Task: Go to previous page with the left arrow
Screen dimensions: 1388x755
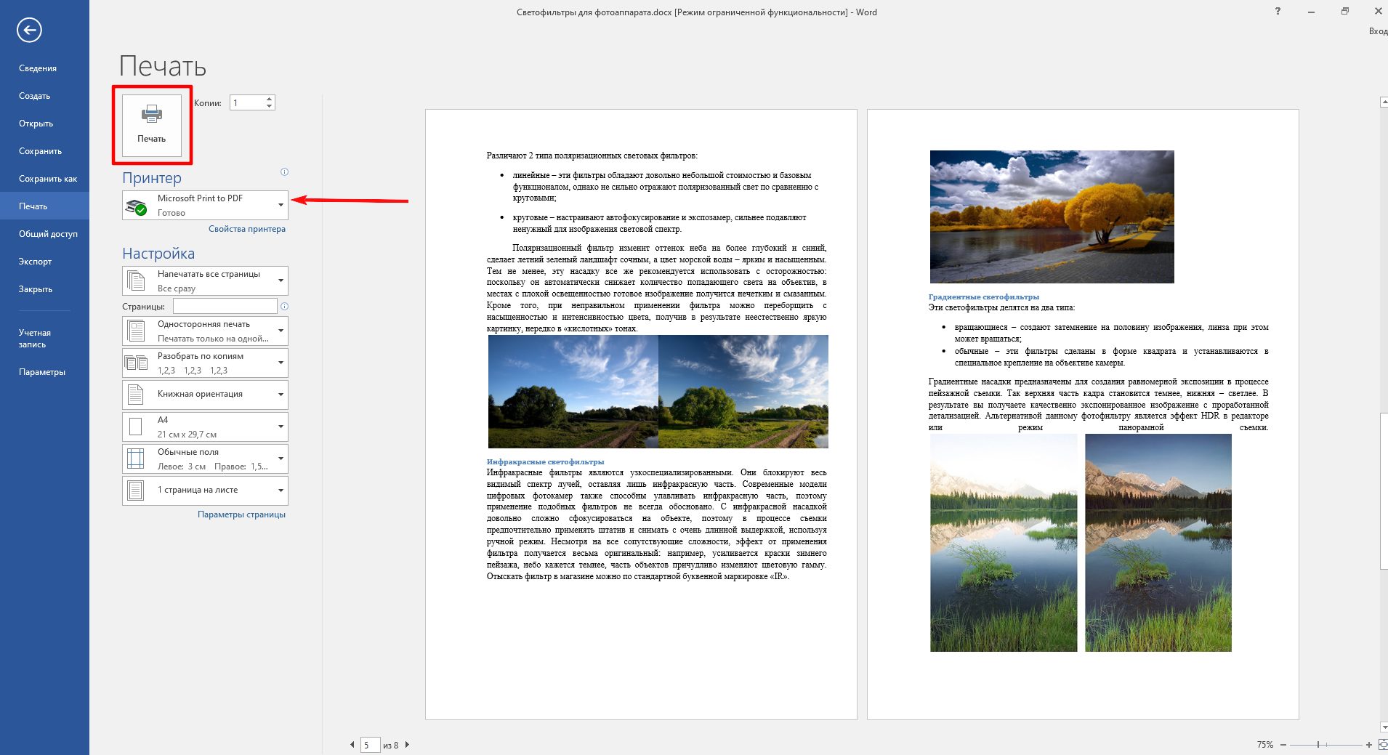Action: (352, 744)
